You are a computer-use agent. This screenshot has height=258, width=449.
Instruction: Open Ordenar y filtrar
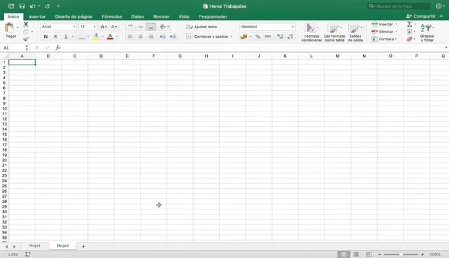[427, 32]
